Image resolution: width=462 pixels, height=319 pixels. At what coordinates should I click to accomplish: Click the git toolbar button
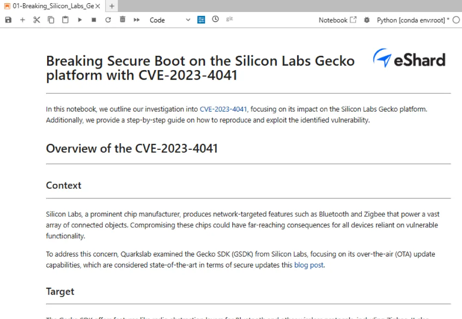pyautogui.click(x=230, y=19)
